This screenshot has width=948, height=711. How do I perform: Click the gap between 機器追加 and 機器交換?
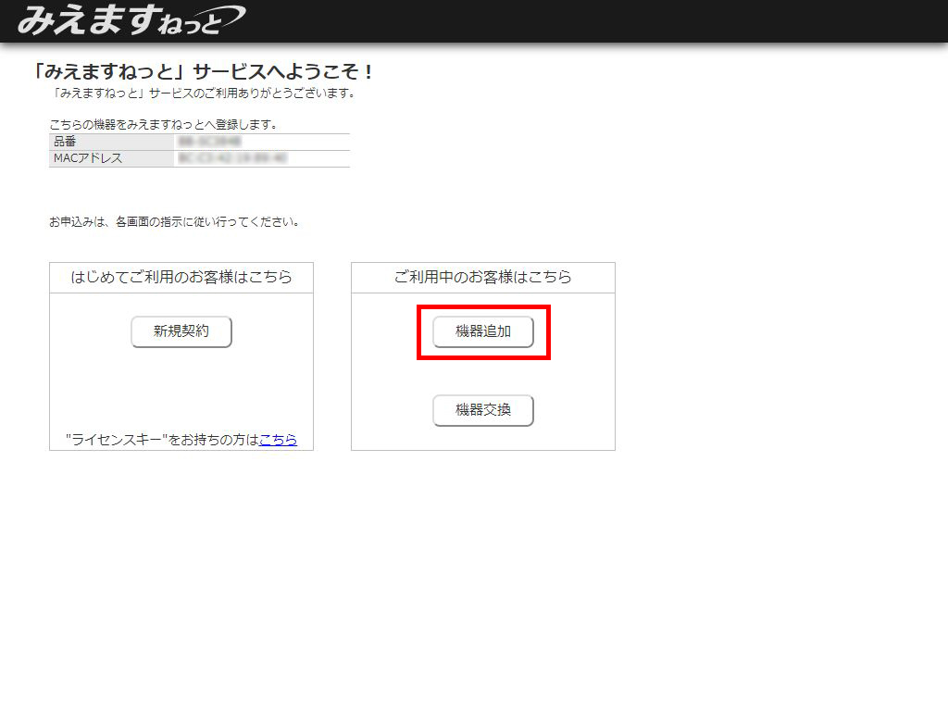(483, 371)
